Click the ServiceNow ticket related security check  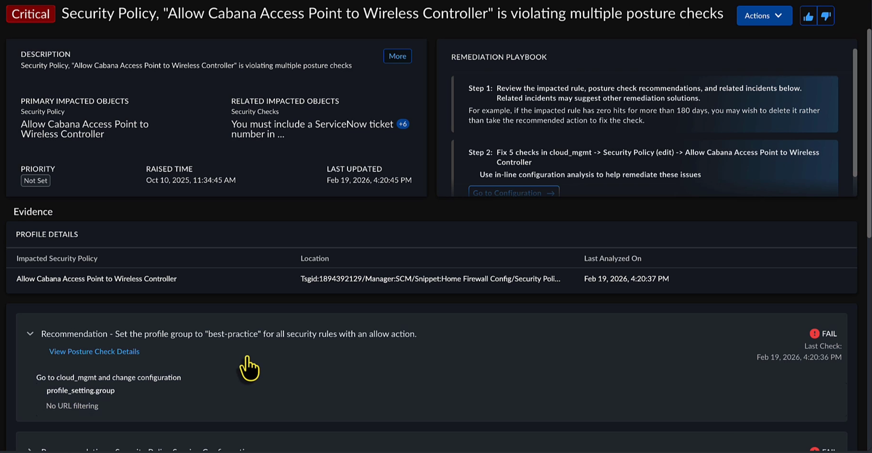[x=312, y=129]
